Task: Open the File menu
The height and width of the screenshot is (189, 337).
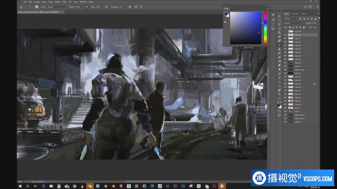Action: click(x=25, y=2)
